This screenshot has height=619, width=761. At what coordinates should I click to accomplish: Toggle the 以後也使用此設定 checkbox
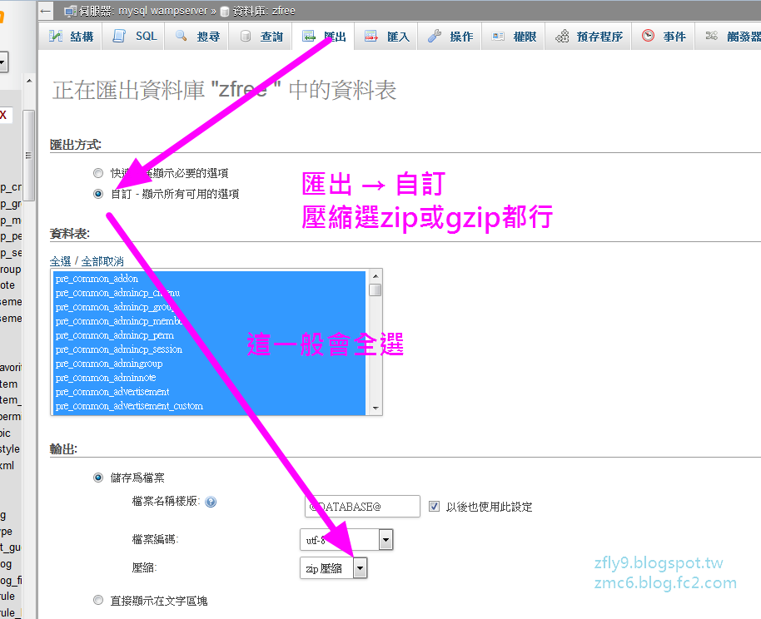pos(435,507)
